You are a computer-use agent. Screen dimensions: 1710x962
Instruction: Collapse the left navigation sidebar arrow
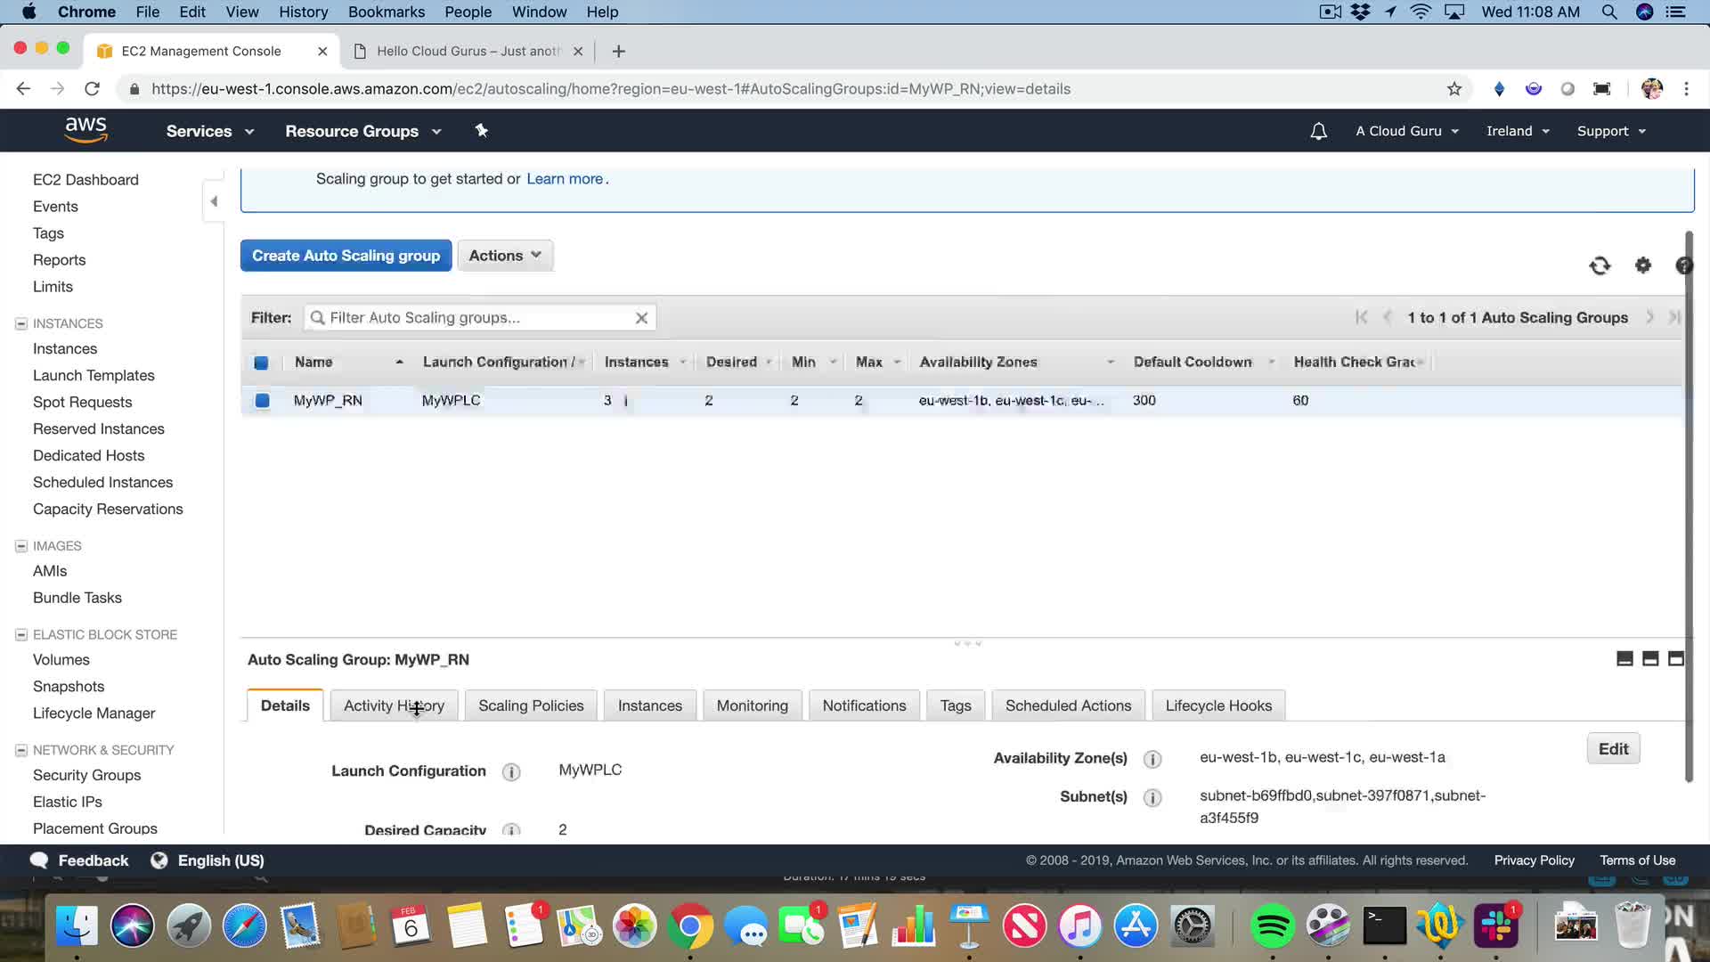(x=214, y=201)
